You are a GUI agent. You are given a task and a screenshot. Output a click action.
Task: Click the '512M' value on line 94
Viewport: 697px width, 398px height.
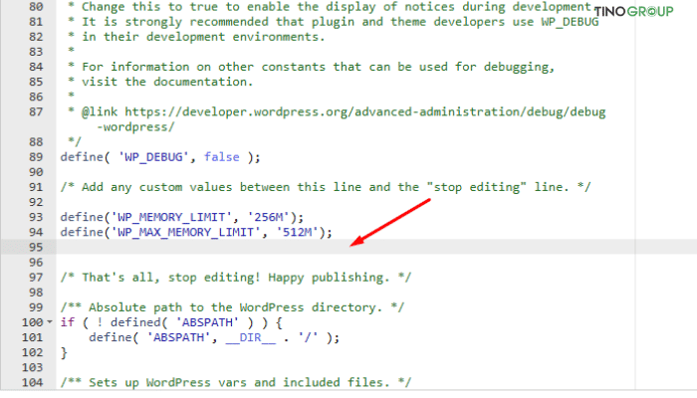tap(297, 232)
